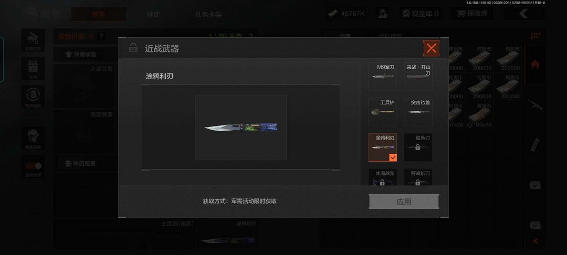Screen dimensions: 567x255
Task: Pick the 突击匕首 dagger
Action: [418, 112]
